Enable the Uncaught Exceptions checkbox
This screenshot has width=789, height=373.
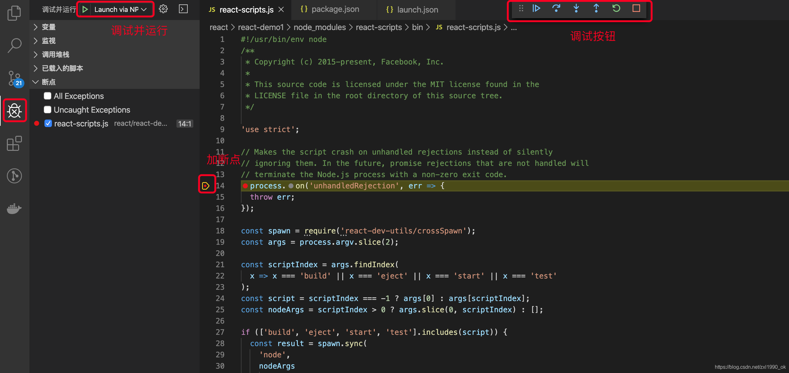pos(47,110)
